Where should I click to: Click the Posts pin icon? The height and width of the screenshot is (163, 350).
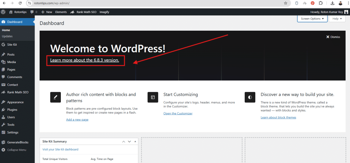(x=3, y=55)
